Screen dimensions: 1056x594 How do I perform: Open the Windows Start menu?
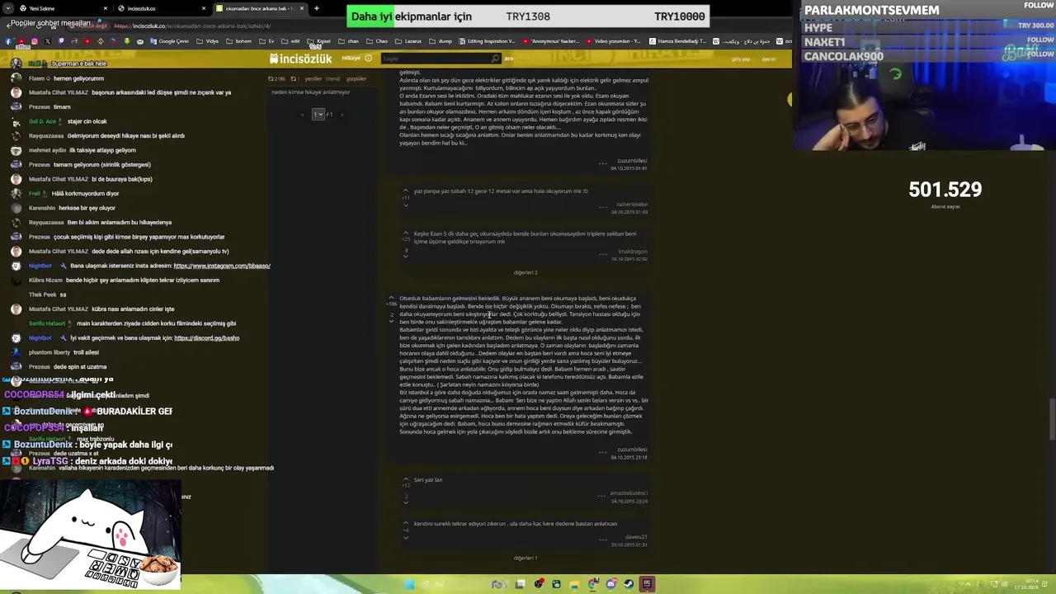pos(409,584)
